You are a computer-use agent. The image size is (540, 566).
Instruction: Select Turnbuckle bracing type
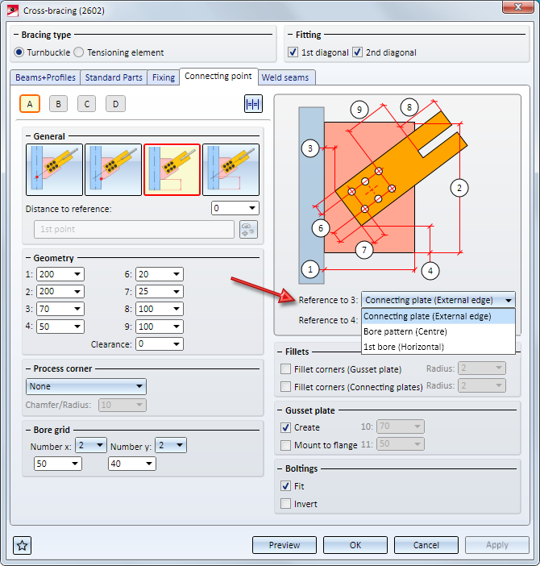coord(19,52)
